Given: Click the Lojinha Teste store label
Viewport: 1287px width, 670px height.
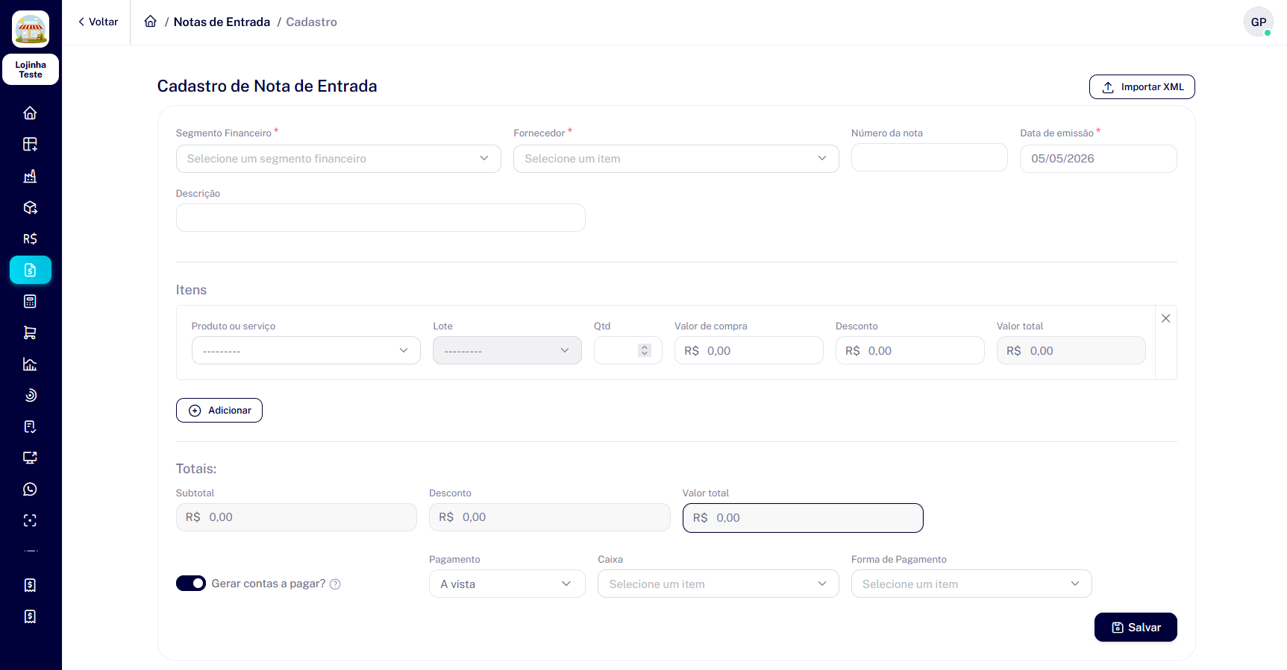Looking at the screenshot, I should click(x=31, y=69).
